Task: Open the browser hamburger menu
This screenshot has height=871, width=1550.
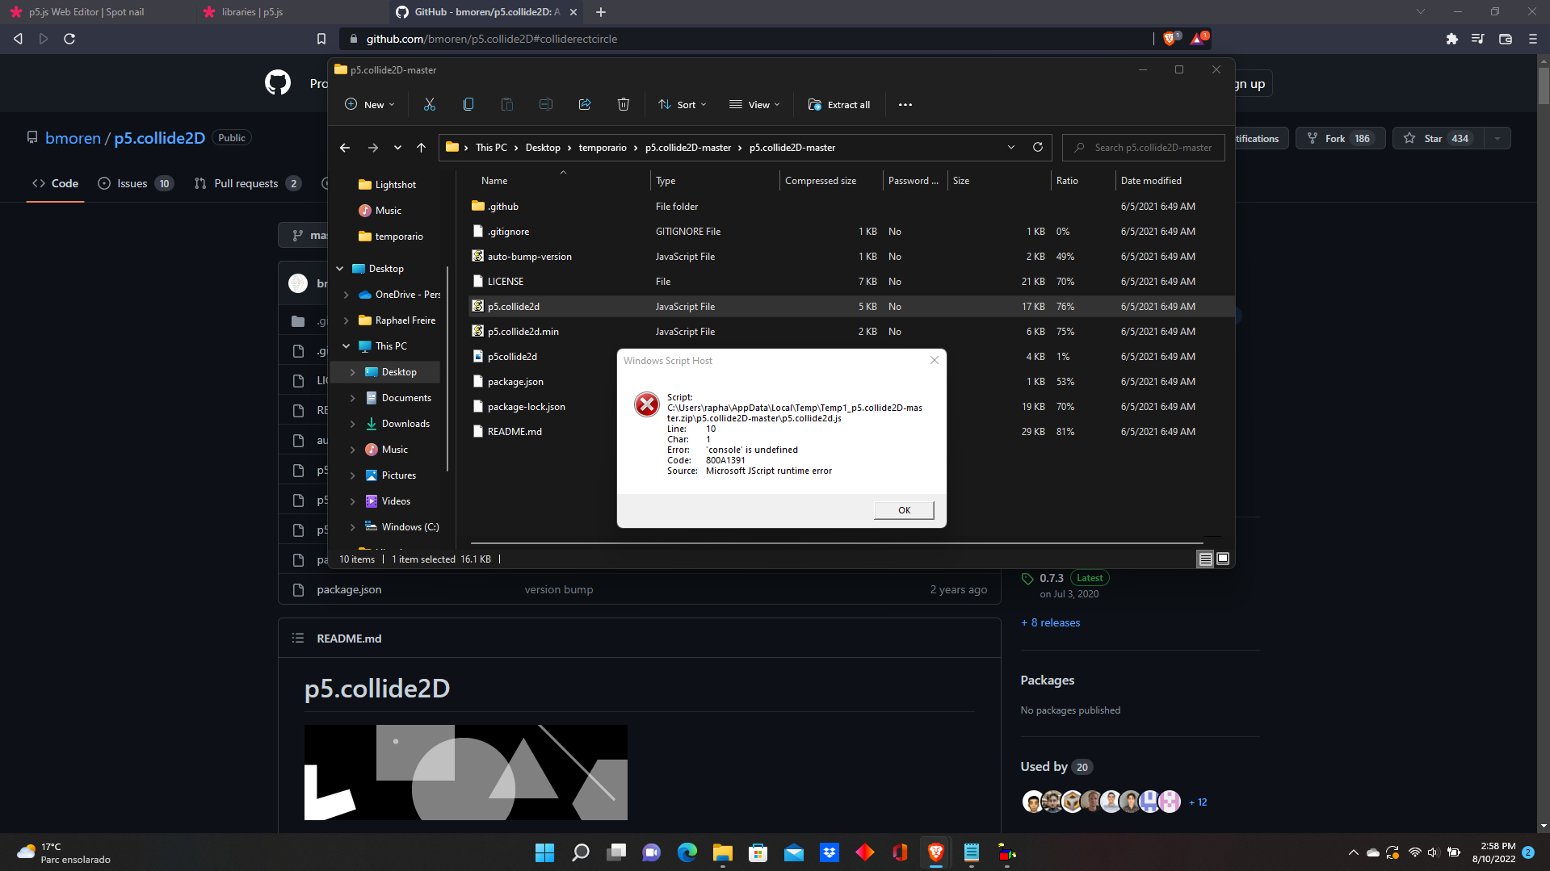Action: tap(1532, 39)
